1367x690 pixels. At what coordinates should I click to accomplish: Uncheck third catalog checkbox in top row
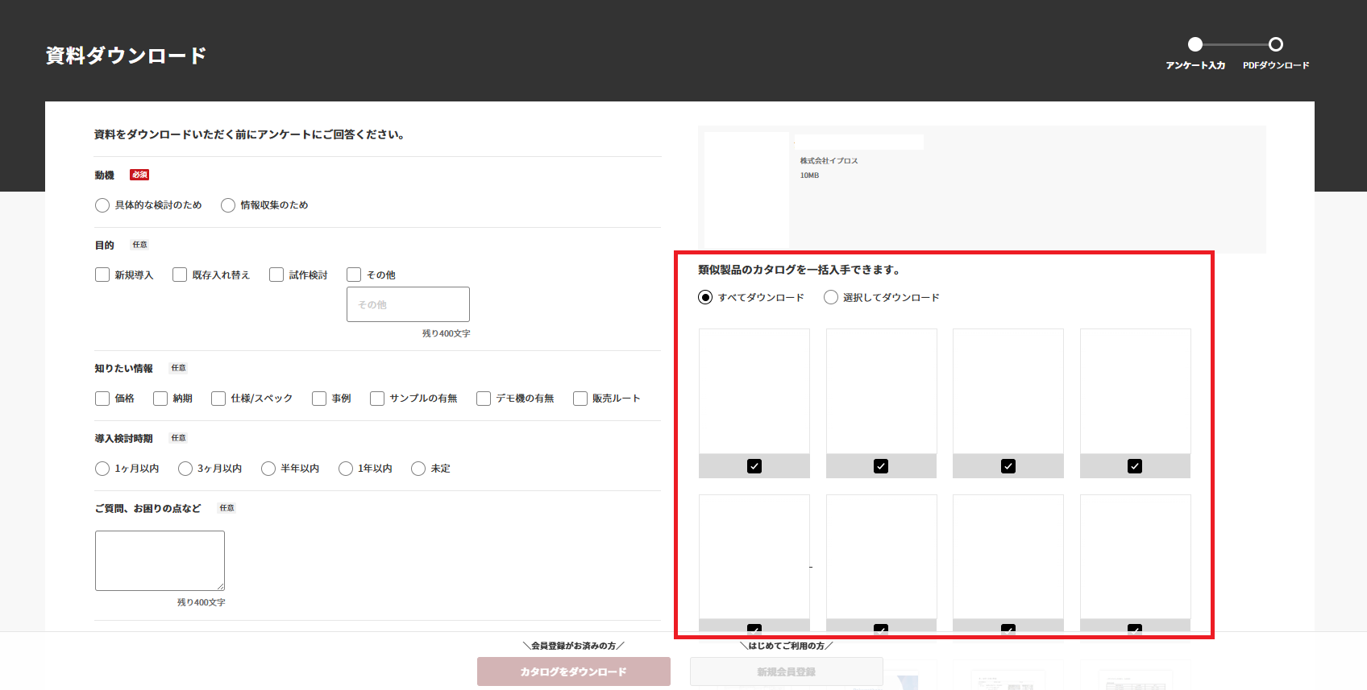pos(1008,466)
